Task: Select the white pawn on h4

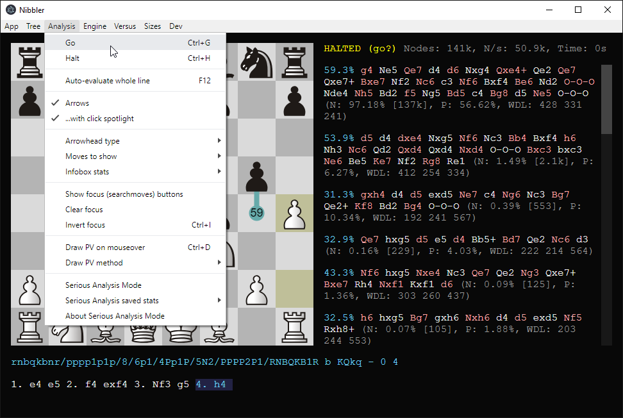Action: click(294, 213)
